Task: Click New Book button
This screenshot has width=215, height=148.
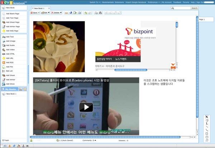Action: pos(14,8)
